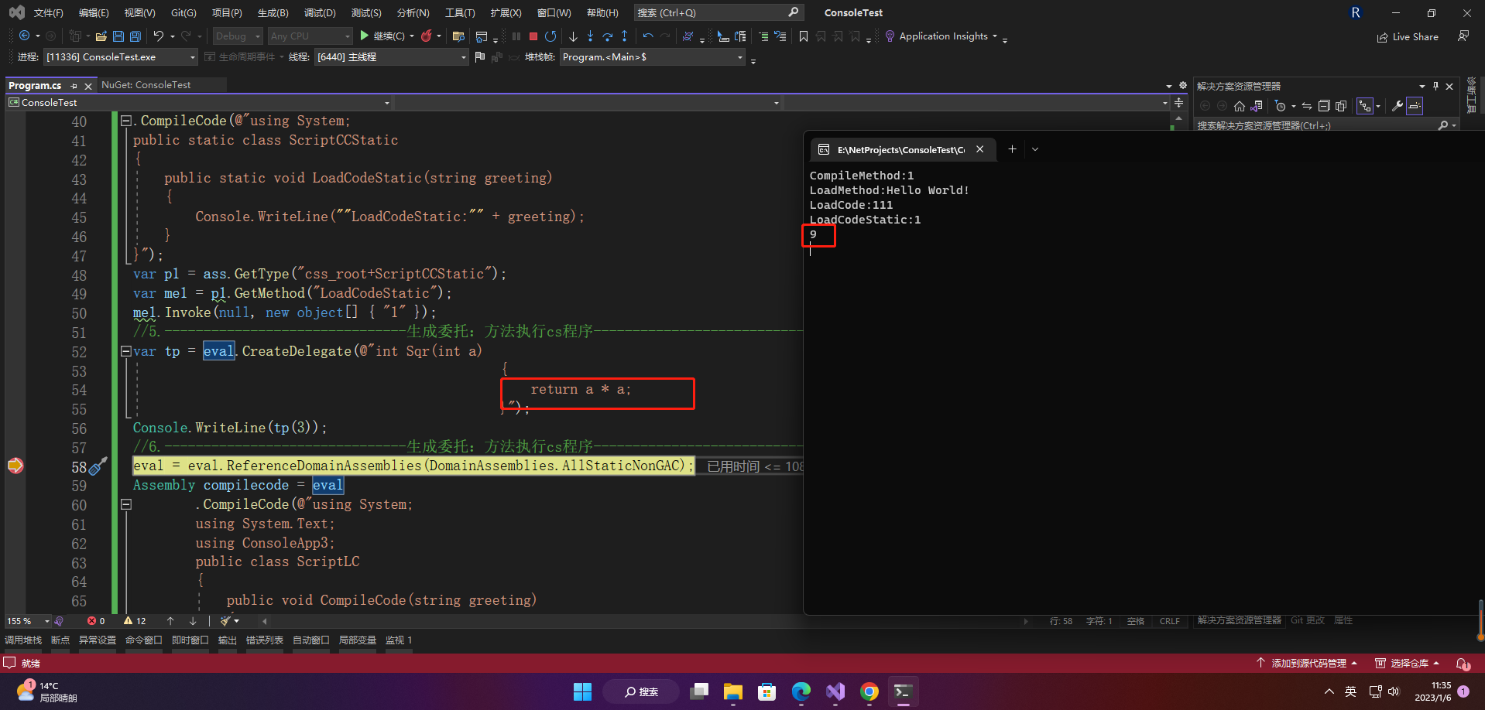
Task: Open the Any CPU platform dropdown
Action: coord(310,36)
